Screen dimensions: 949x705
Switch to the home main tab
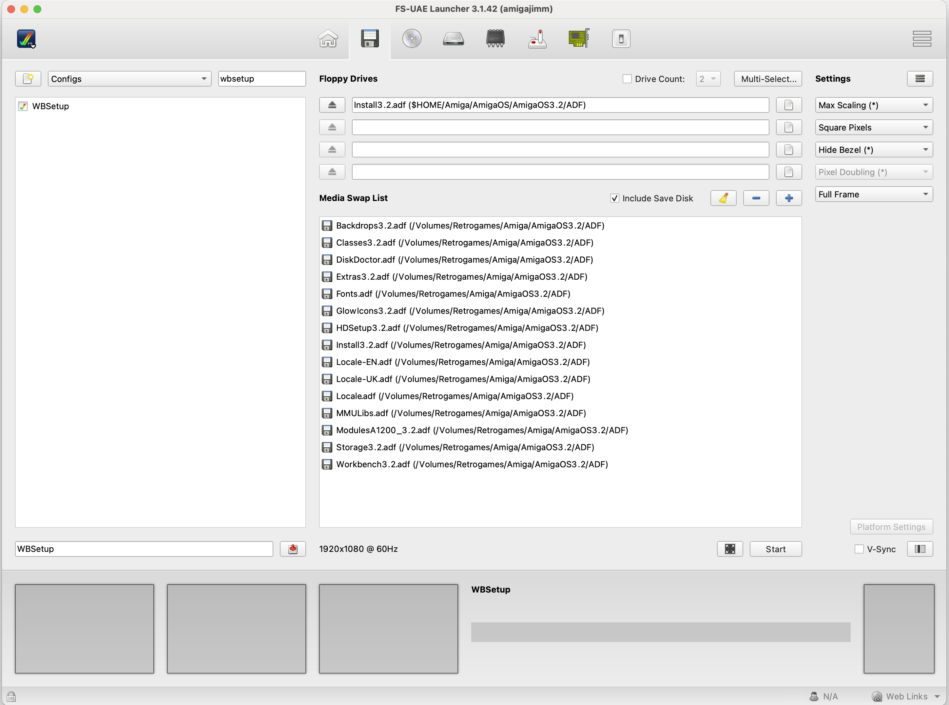click(328, 39)
